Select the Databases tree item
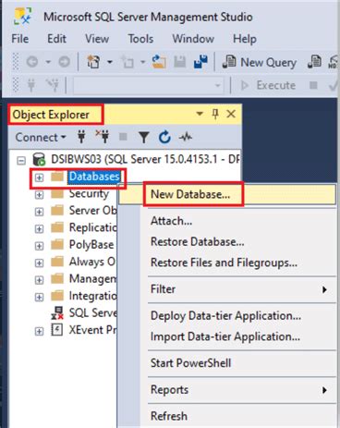The height and width of the screenshot is (428, 340). tap(94, 177)
